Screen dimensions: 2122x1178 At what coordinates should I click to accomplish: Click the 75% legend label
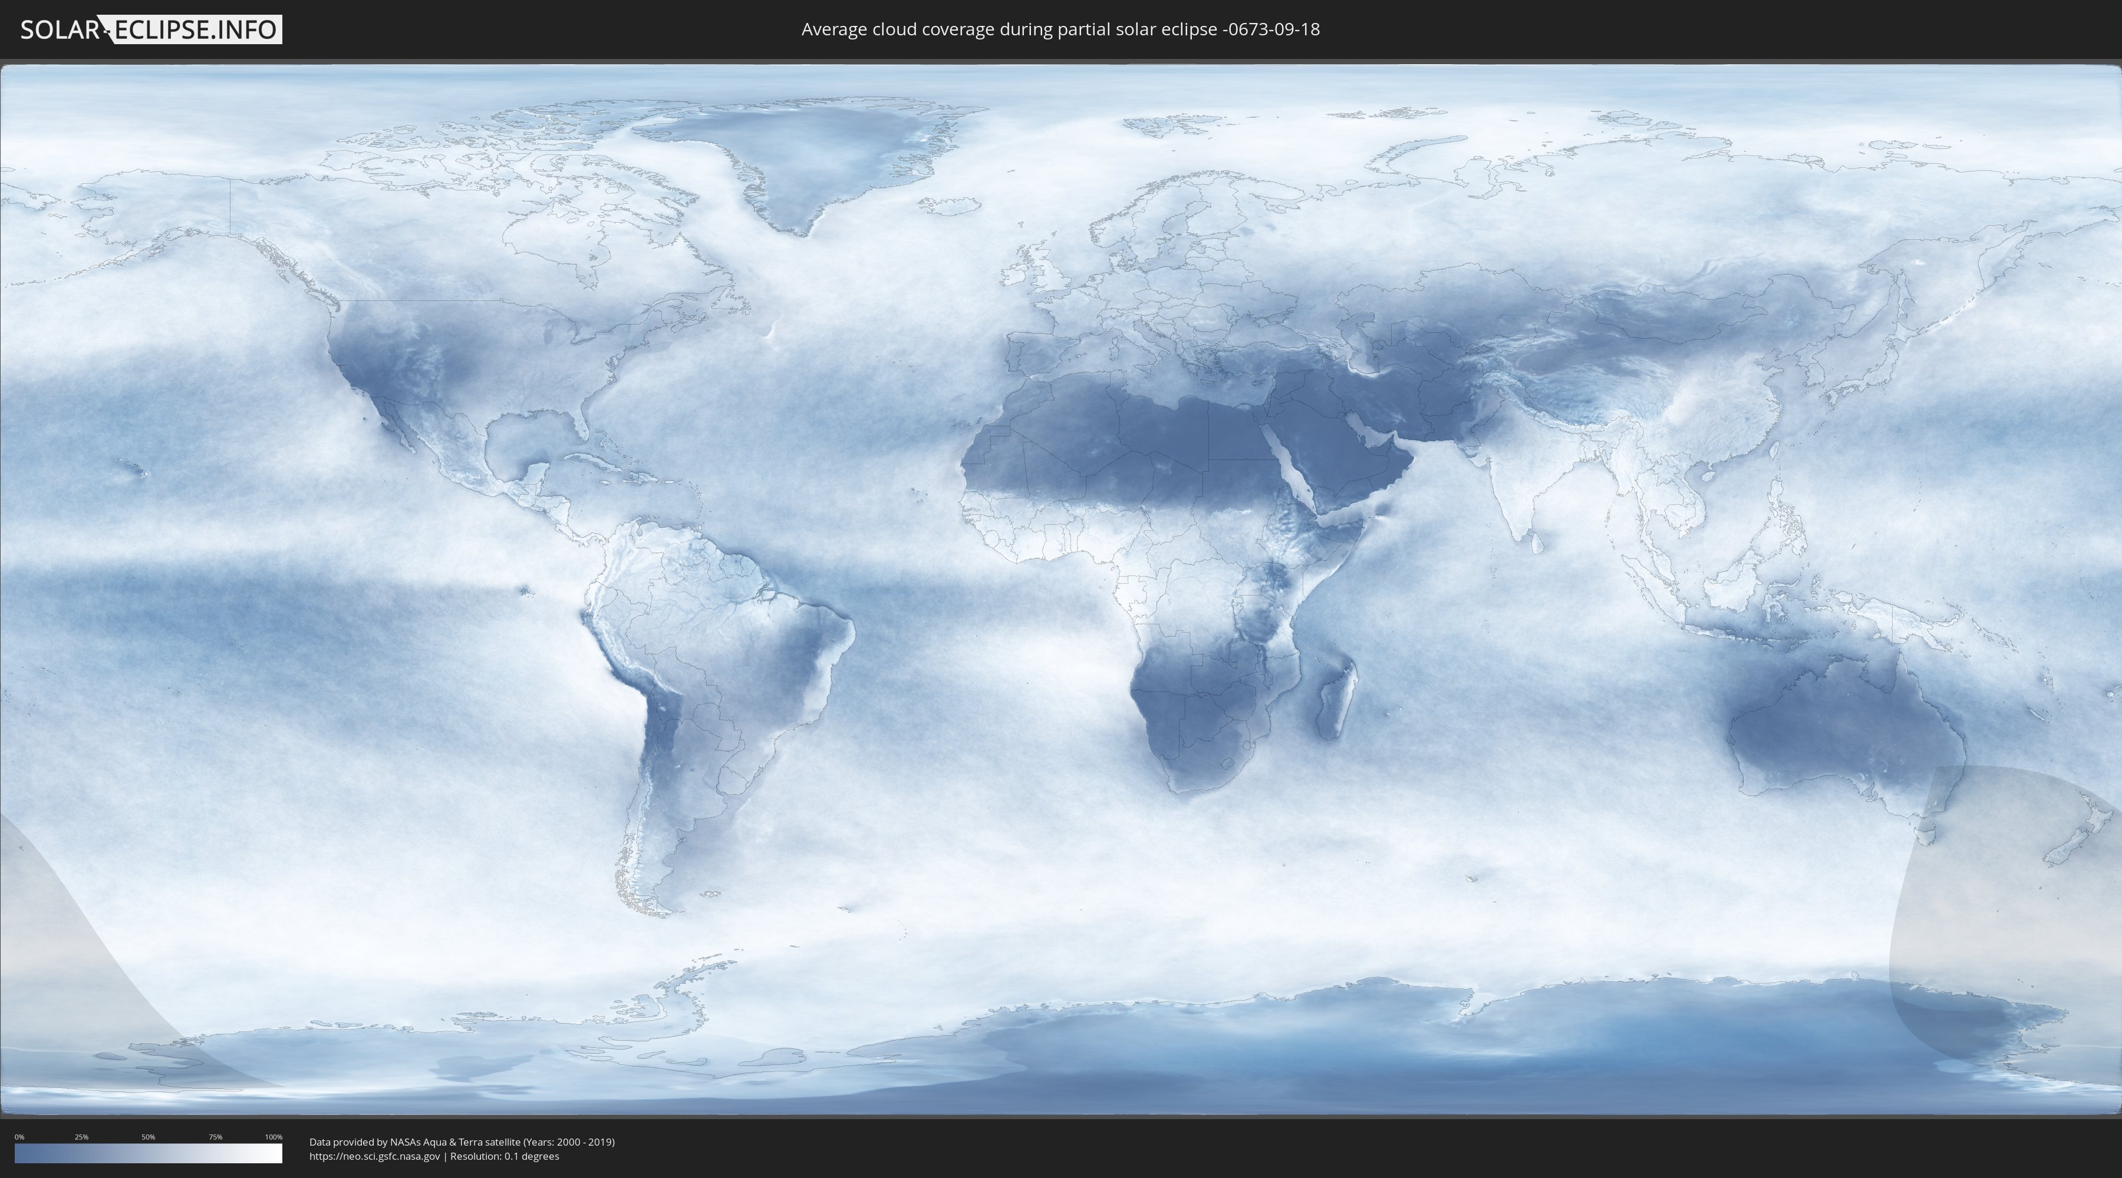tap(215, 1137)
